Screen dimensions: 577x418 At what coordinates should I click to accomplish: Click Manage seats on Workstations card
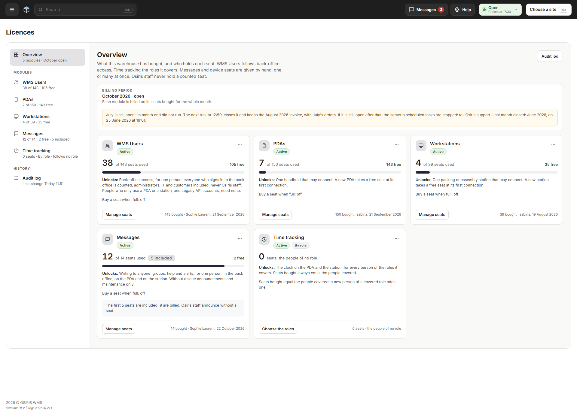[432, 214]
